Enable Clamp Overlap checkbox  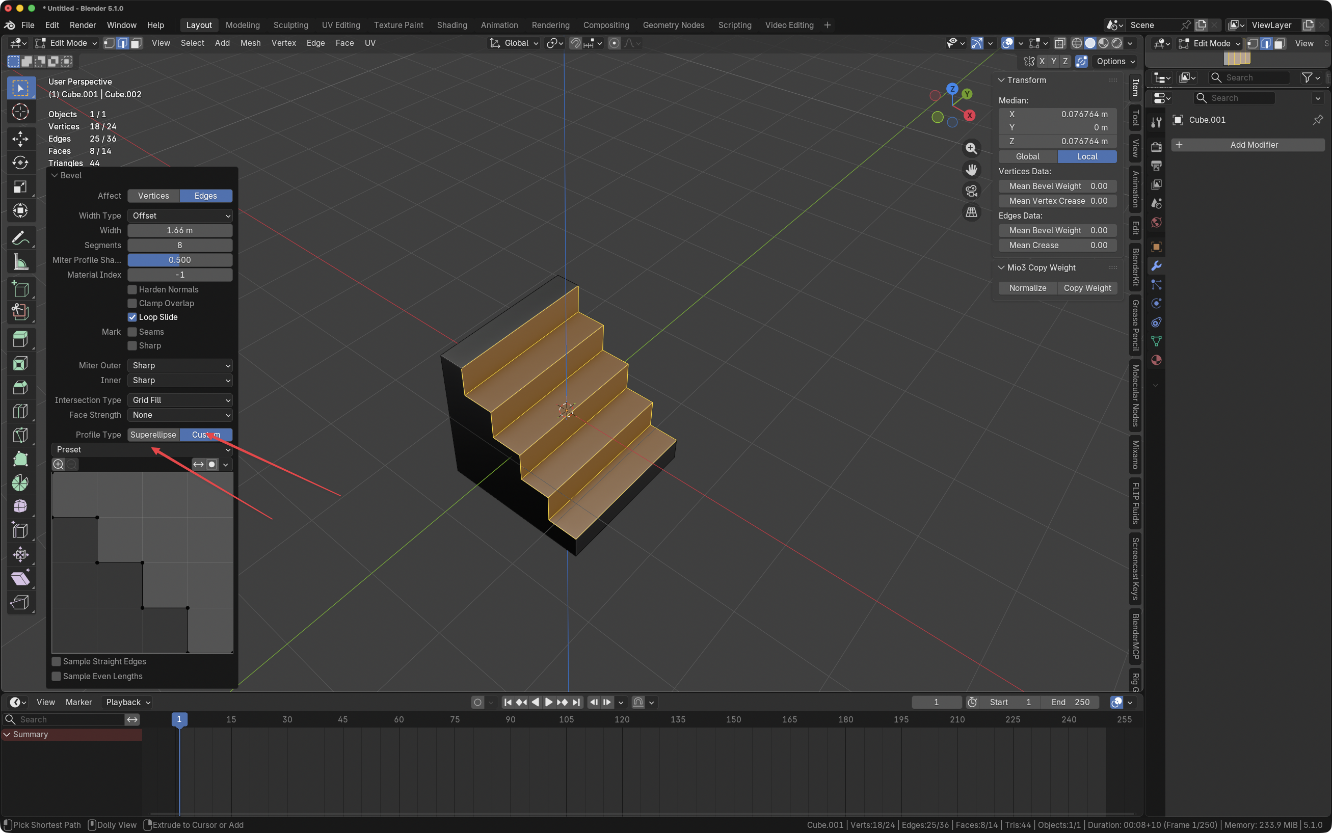click(132, 304)
